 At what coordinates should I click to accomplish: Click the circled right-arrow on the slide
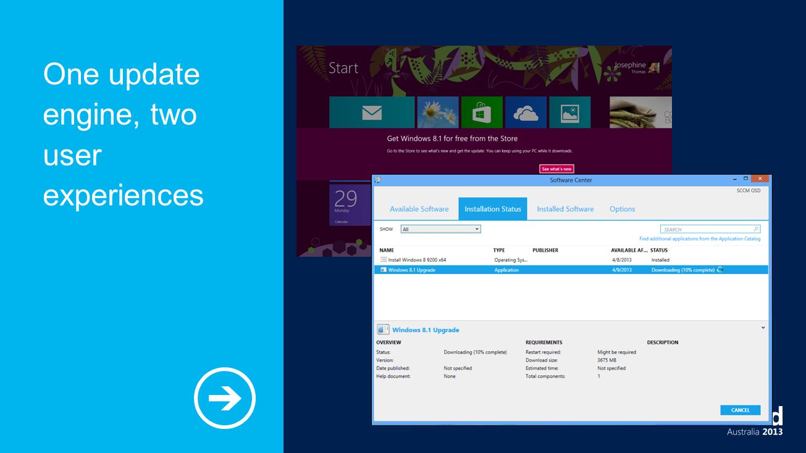pyautogui.click(x=225, y=398)
